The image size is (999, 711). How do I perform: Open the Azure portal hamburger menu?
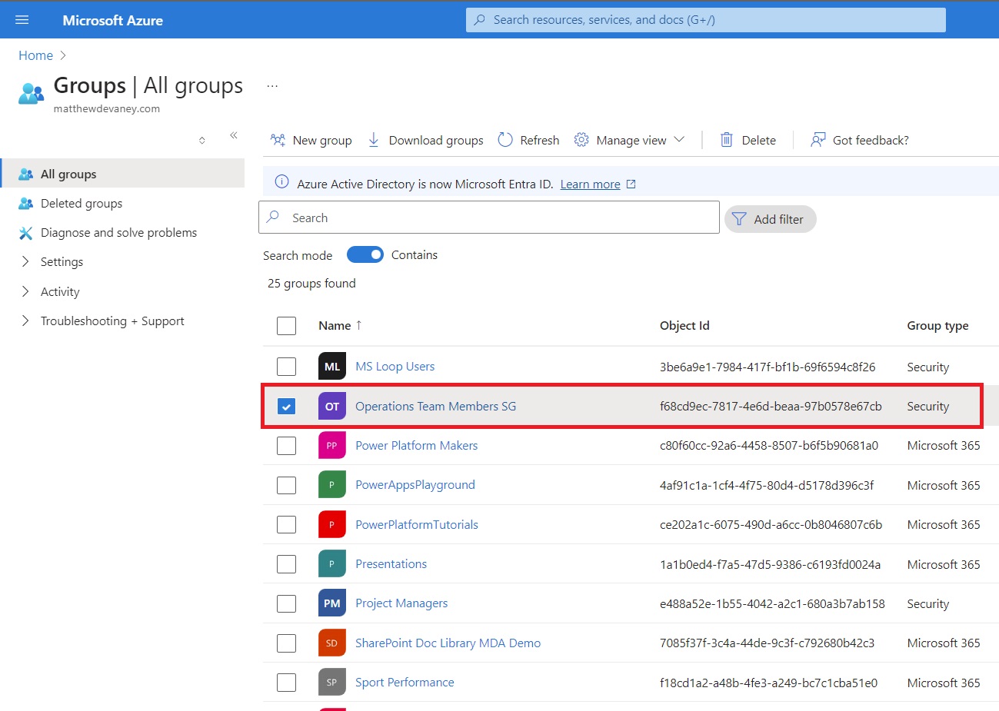[22, 20]
